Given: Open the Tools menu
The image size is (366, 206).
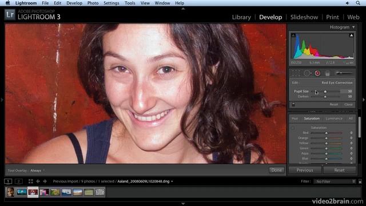Looking at the screenshot, I should pos(130,3).
